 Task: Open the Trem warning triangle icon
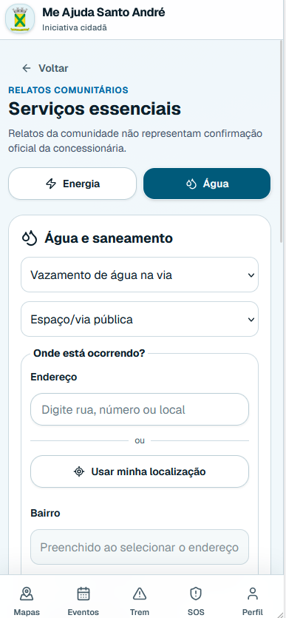click(x=140, y=593)
